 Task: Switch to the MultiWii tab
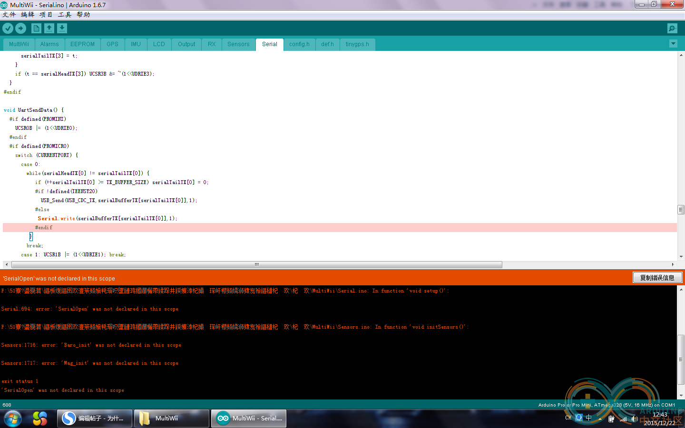coord(19,44)
